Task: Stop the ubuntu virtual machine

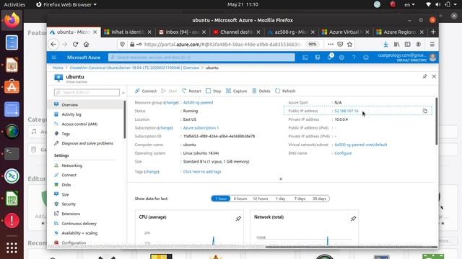Action: [x=214, y=91]
